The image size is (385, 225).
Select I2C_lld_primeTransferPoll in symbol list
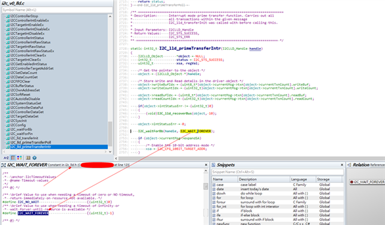point(31,142)
